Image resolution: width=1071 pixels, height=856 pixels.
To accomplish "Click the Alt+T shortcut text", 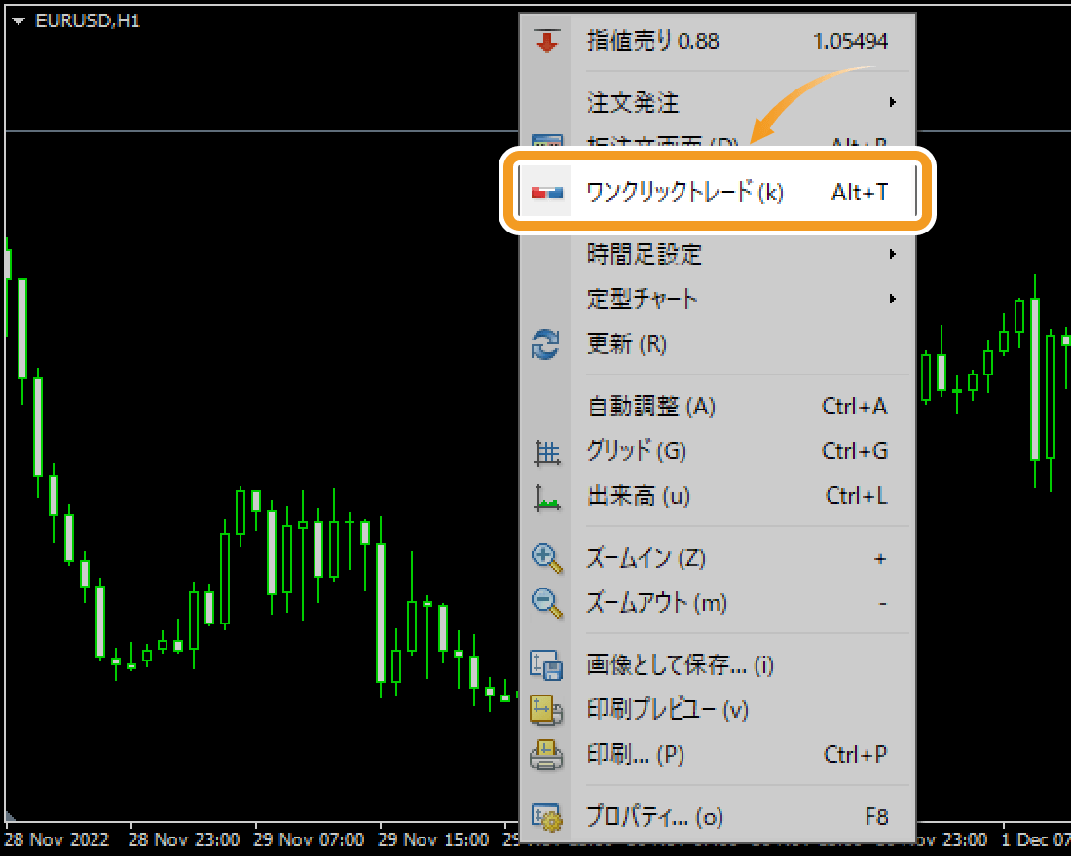I will (x=860, y=193).
